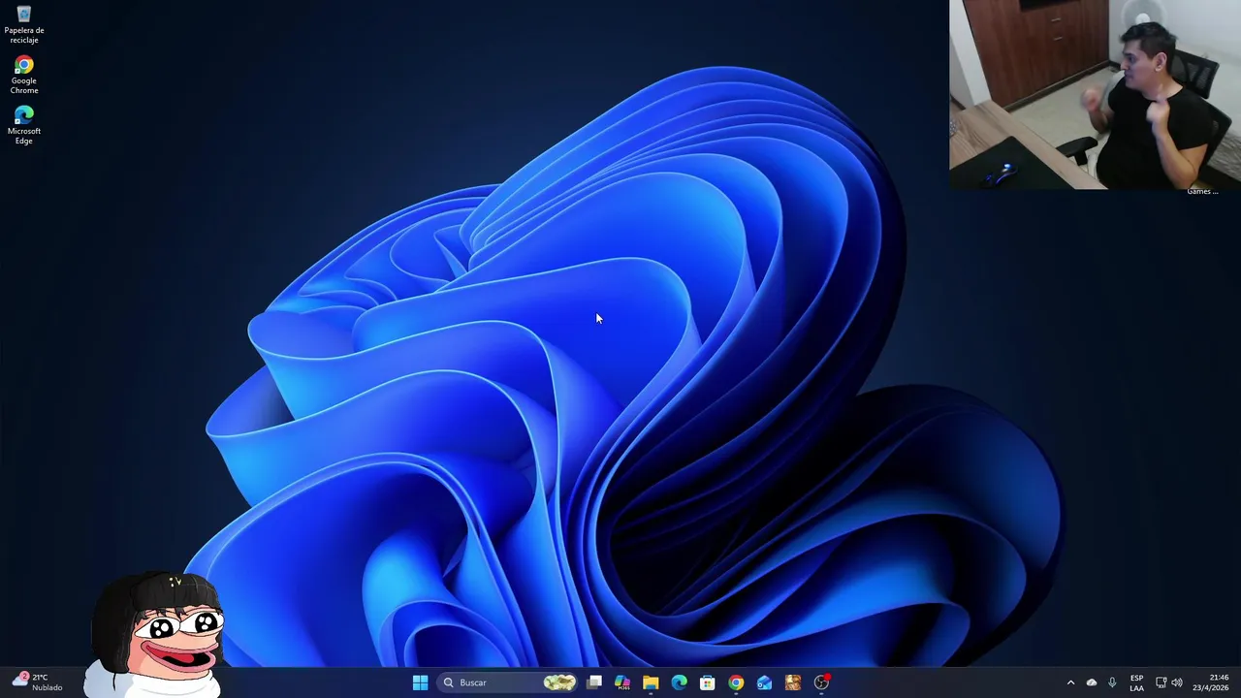The width and height of the screenshot is (1241, 698).
Task: Click the microphone tray icon
Action: pyautogui.click(x=1112, y=682)
